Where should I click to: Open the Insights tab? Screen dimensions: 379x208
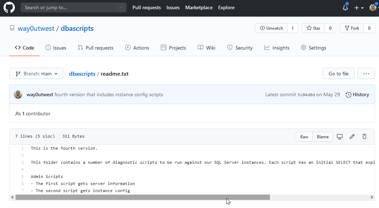coord(277,48)
